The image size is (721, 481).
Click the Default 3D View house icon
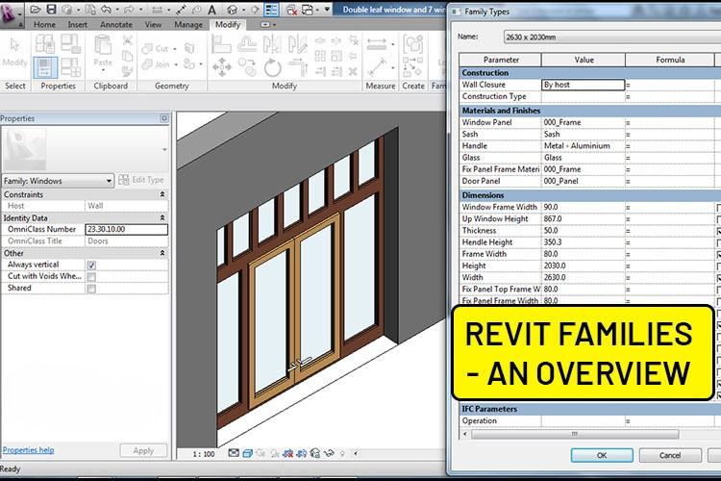tap(233, 10)
